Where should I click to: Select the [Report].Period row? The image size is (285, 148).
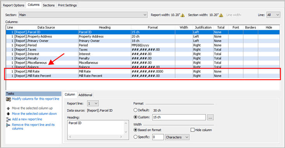(142, 45)
